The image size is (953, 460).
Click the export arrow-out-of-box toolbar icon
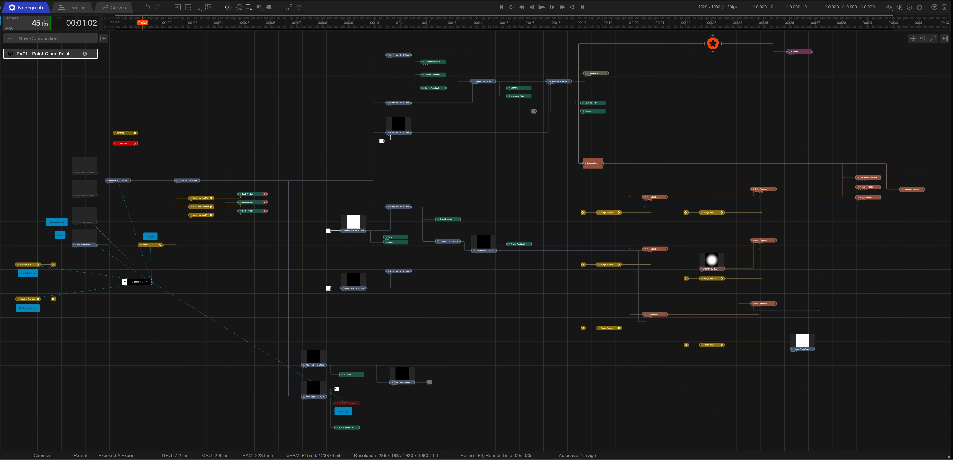(x=188, y=7)
